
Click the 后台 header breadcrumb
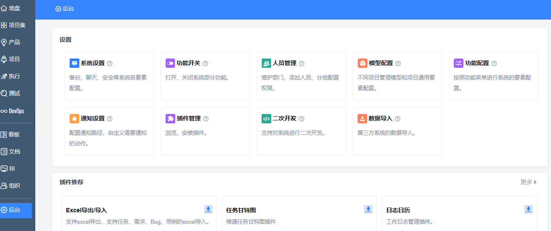[x=65, y=9]
